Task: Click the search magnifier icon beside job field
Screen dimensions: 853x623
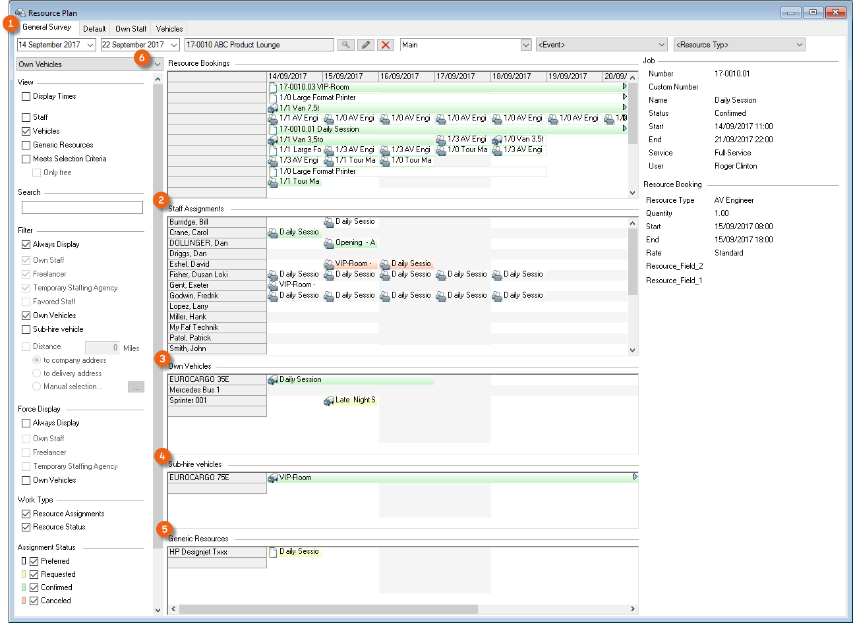Action: click(345, 45)
